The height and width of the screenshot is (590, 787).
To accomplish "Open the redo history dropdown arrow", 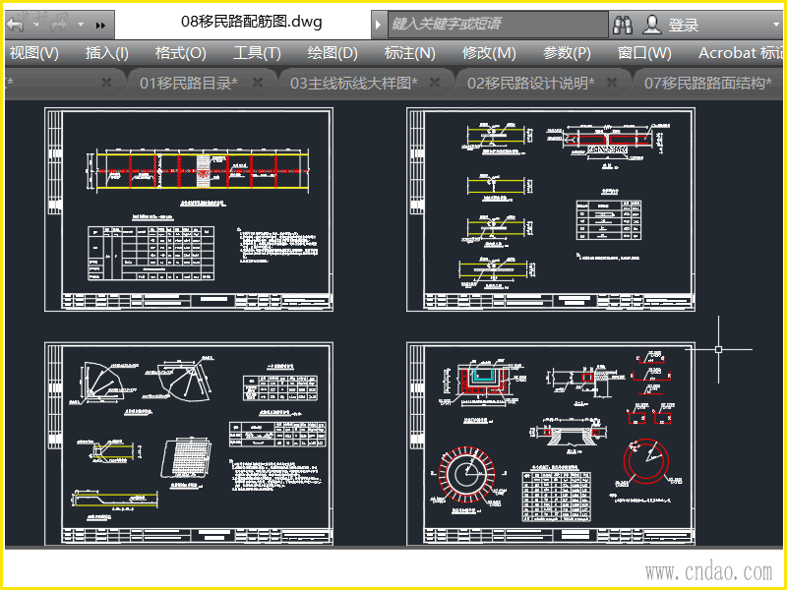I will (x=81, y=24).
